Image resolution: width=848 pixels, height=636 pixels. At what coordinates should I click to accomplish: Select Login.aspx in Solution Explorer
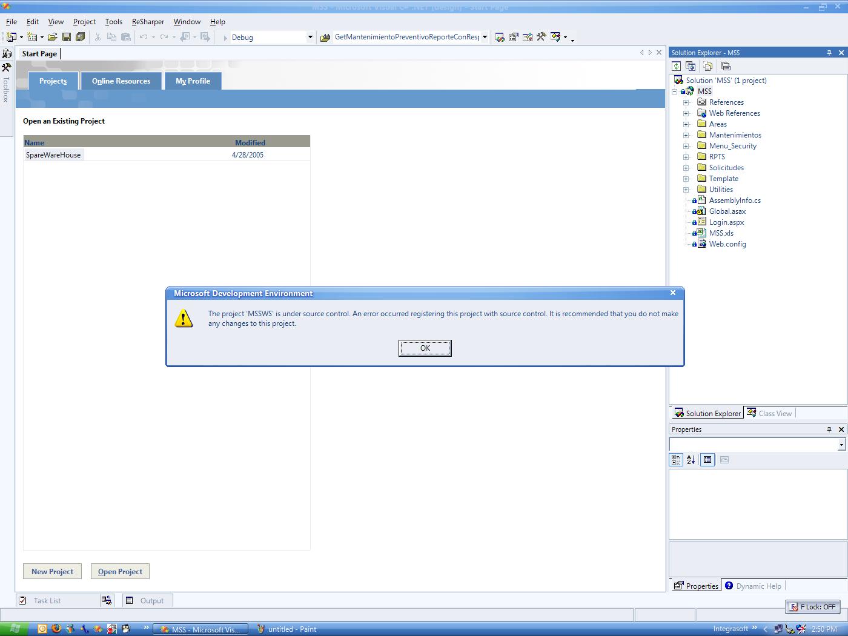pos(726,222)
